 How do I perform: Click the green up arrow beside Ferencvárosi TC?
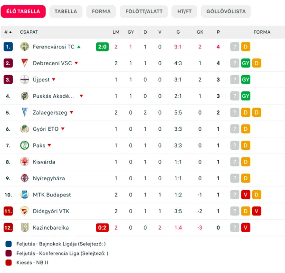point(79,47)
